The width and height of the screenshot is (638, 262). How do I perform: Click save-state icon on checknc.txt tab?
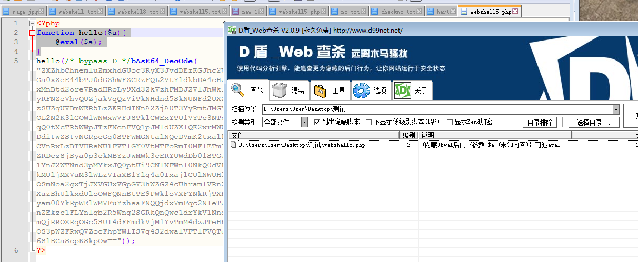tap(375, 12)
